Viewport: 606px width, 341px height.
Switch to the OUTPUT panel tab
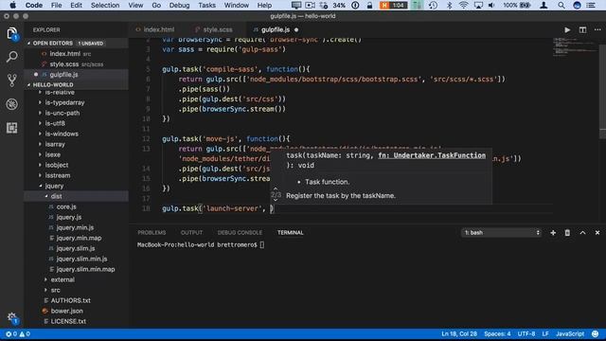191,233
